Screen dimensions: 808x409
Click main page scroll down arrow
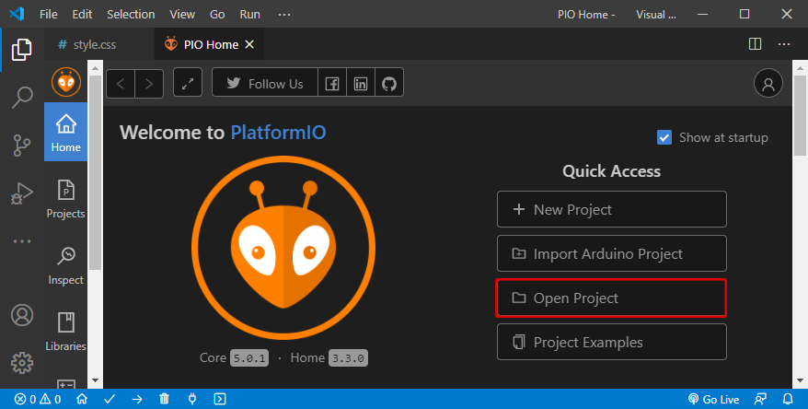click(800, 380)
